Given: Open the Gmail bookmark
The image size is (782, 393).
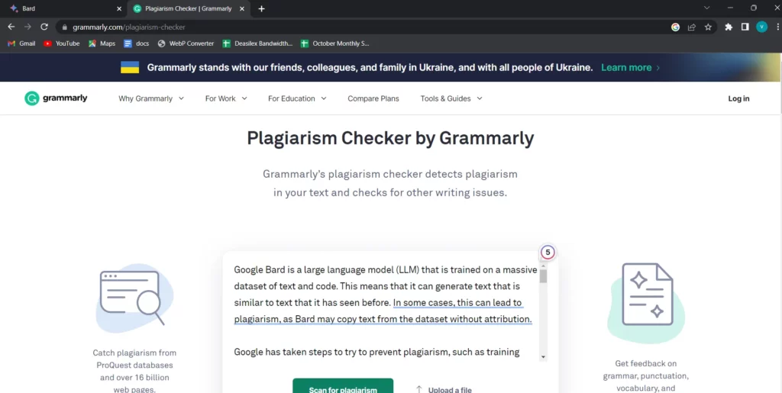Looking at the screenshot, I should 21,43.
